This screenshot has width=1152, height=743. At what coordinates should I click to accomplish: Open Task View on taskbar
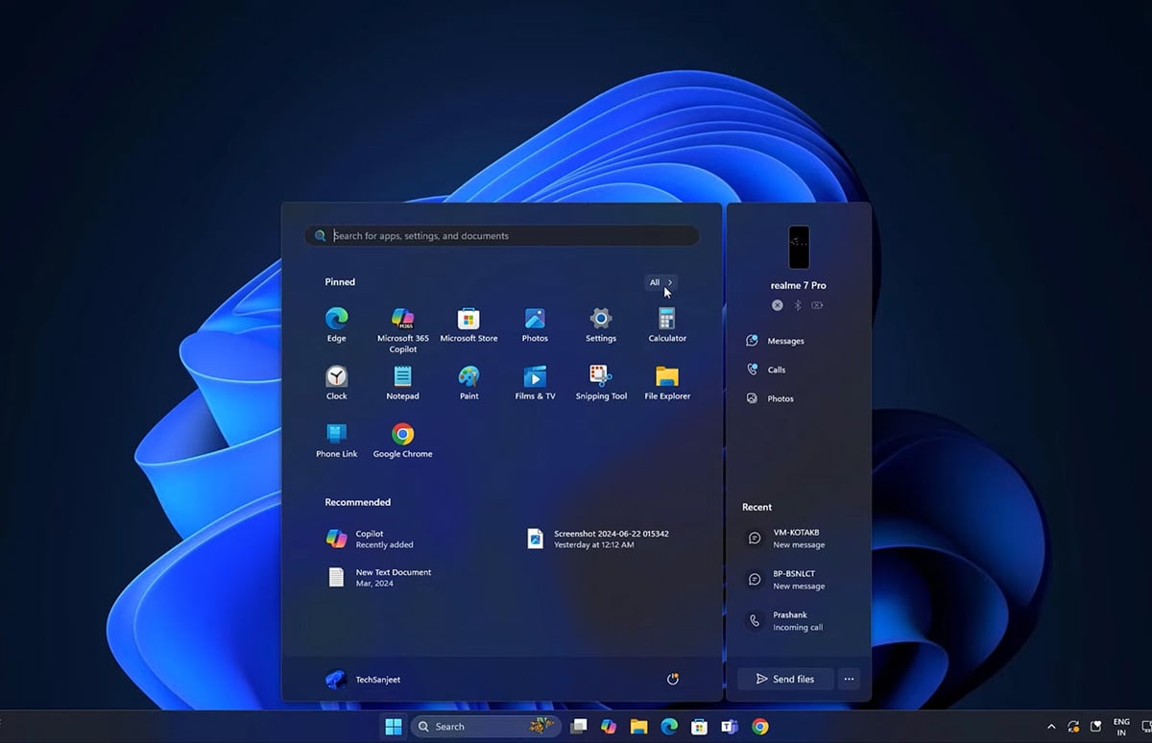[x=578, y=727]
